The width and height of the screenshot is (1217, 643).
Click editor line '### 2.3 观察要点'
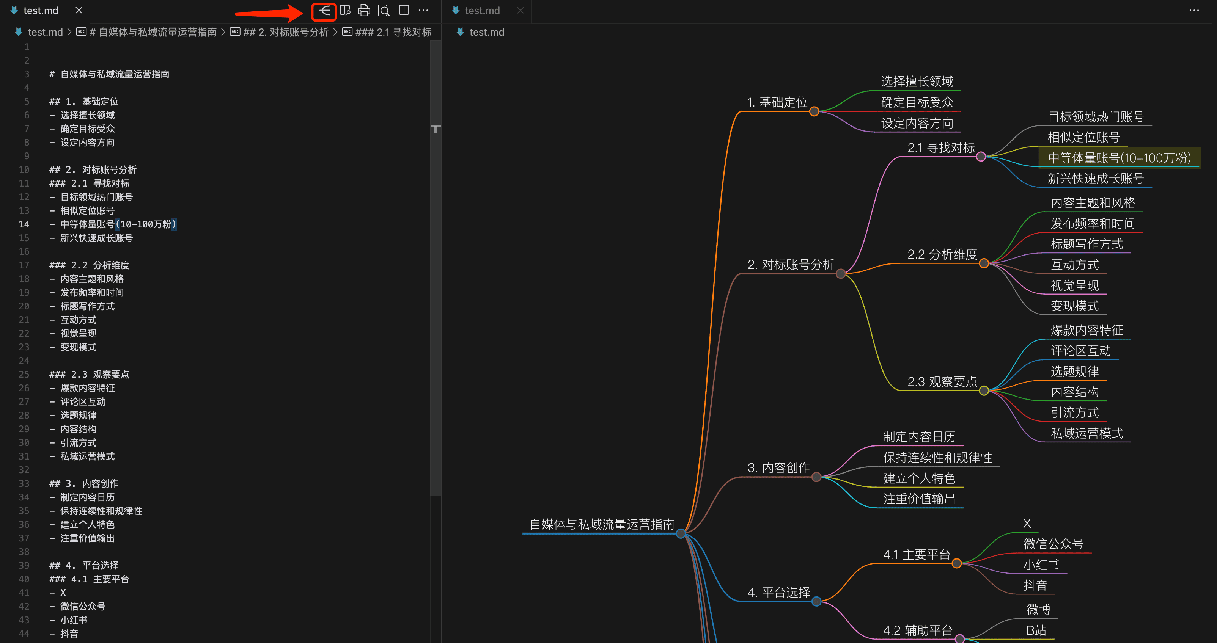click(89, 374)
